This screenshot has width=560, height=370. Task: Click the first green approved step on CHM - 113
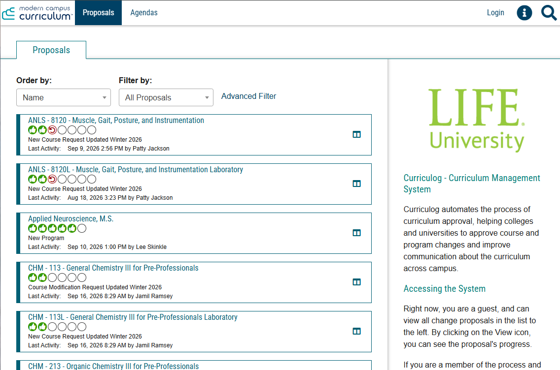tap(33, 277)
